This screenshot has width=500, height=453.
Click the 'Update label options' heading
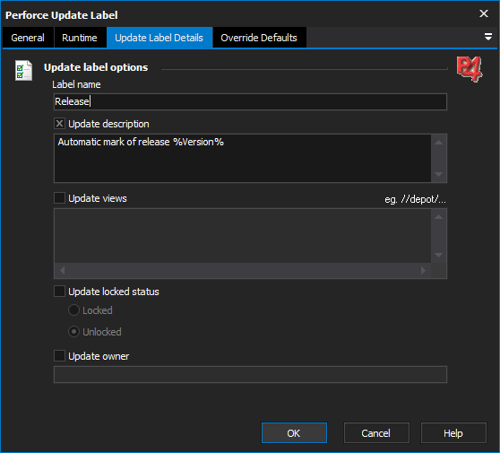click(x=96, y=67)
